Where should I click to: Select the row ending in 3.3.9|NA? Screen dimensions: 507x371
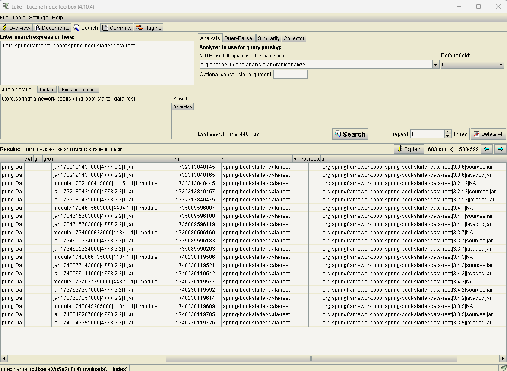pos(253,306)
